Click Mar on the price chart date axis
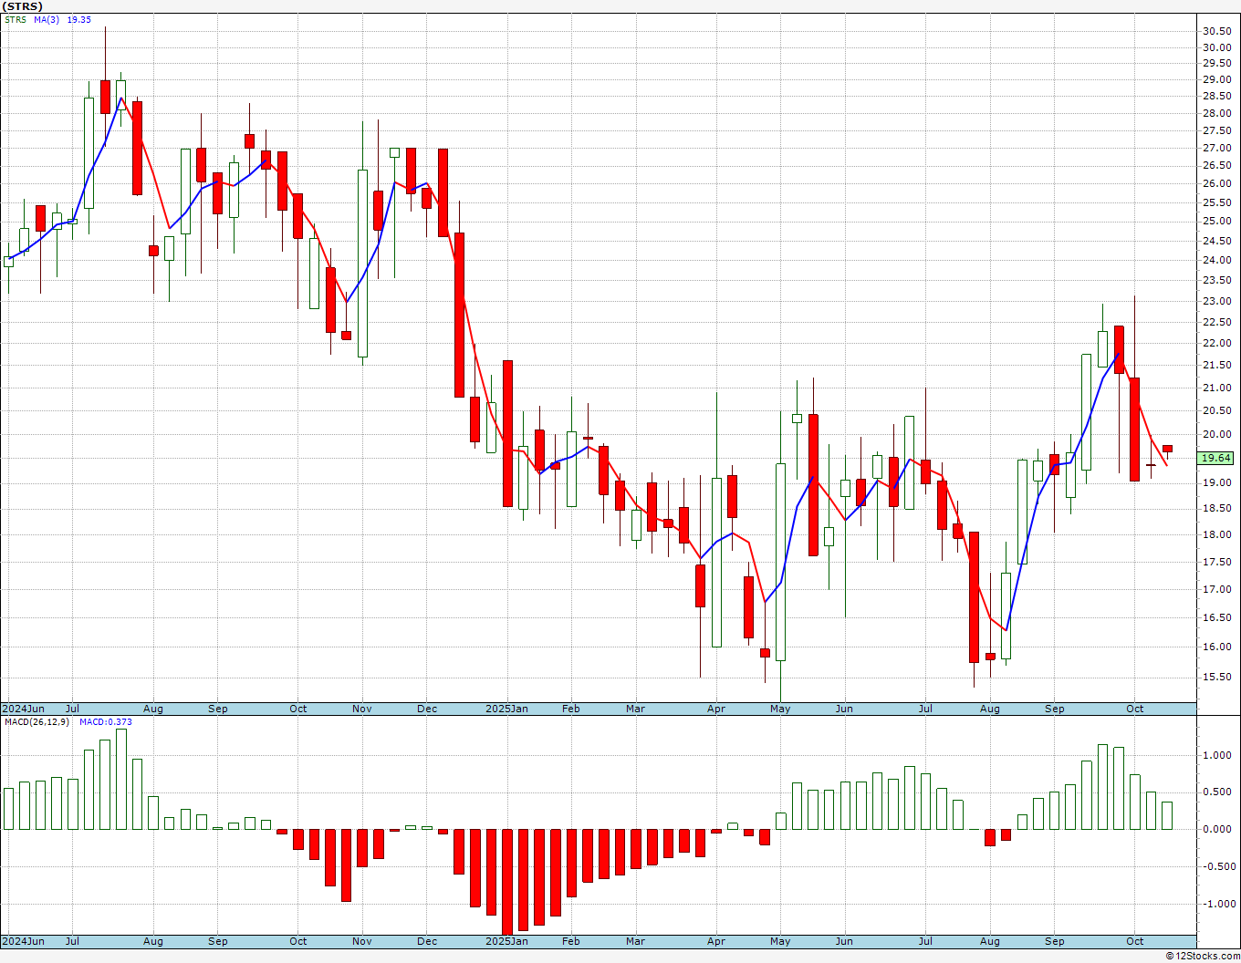1241x963 pixels. click(x=636, y=709)
